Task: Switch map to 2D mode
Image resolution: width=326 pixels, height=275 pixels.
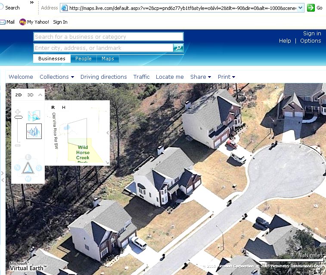Action: pyautogui.click(x=18, y=95)
